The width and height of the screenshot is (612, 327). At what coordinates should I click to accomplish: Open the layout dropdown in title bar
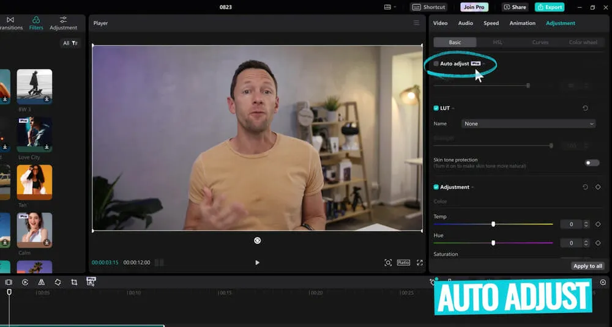(x=390, y=7)
